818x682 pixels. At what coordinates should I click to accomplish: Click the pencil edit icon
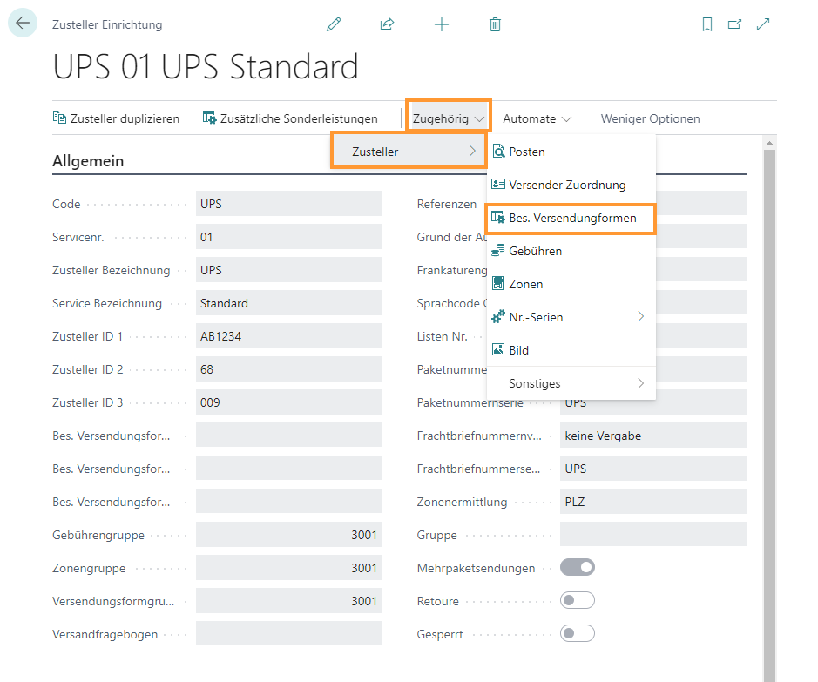click(334, 24)
